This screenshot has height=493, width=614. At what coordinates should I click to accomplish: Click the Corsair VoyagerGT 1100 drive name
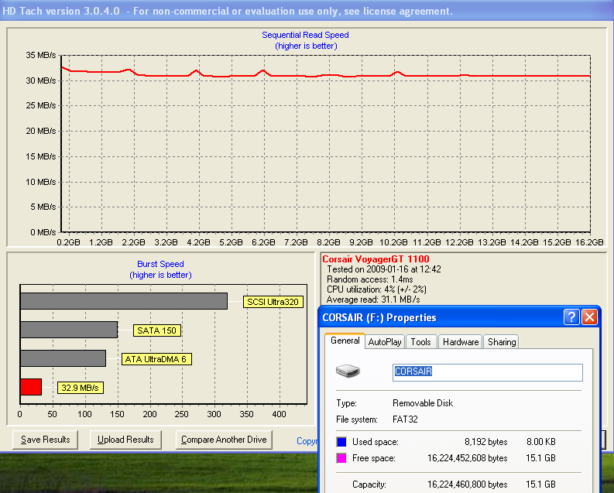pos(376,259)
